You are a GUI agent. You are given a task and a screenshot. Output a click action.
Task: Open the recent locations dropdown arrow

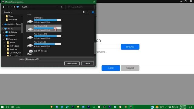(x=11, y=7)
